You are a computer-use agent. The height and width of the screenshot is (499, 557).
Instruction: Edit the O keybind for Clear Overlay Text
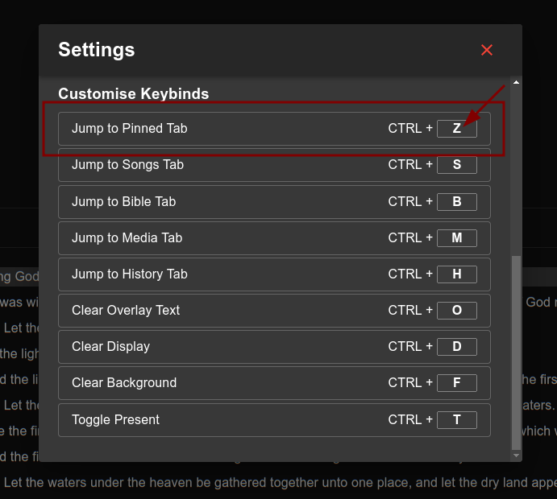tap(457, 311)
